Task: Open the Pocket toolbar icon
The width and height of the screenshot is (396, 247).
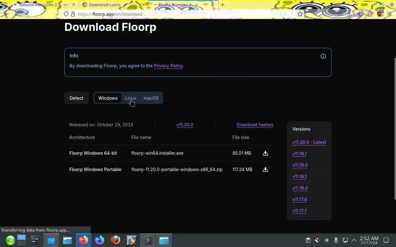Action: click(340, 14)
